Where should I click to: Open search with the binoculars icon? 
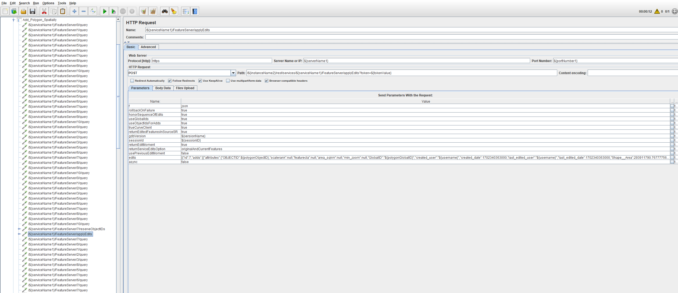click(165, 11)
